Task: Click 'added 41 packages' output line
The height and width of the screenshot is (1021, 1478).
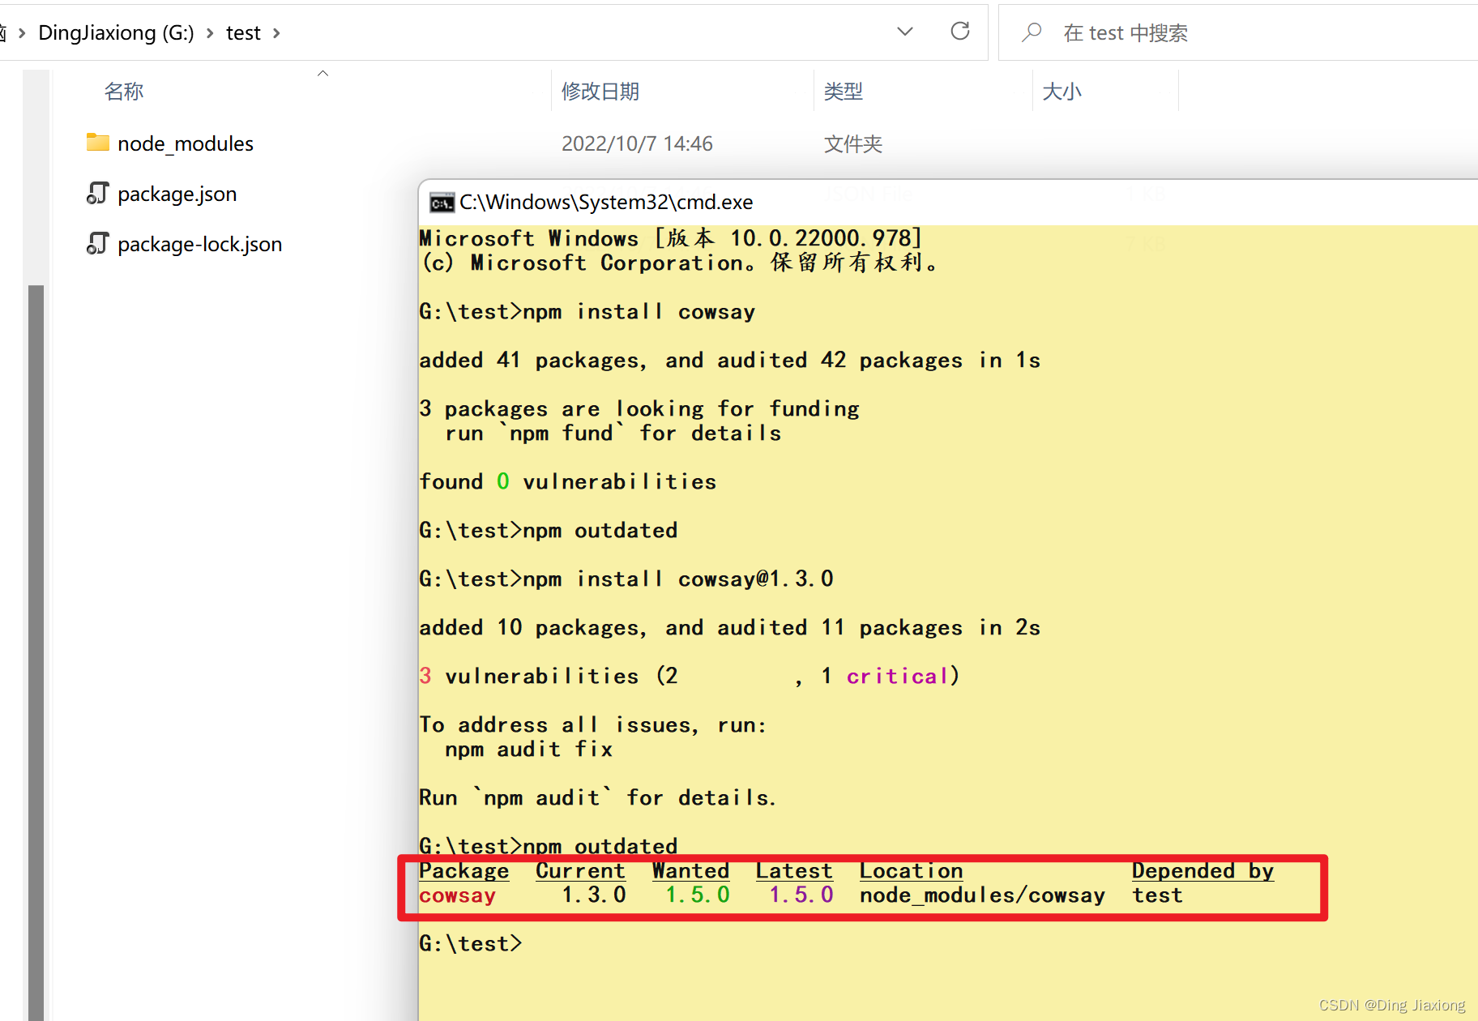Action: tap(729, 360)
